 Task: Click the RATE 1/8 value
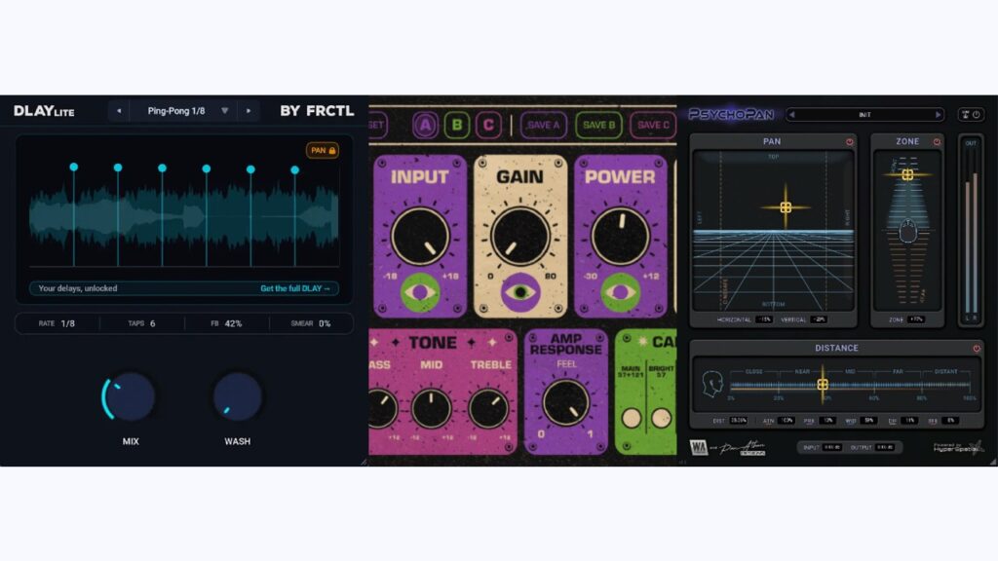click(x=67, y=323)
